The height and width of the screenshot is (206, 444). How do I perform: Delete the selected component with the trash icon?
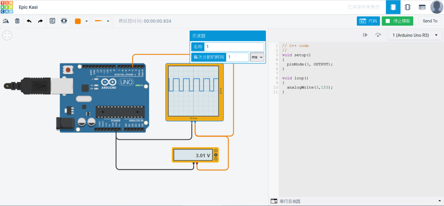click(17, 21)
